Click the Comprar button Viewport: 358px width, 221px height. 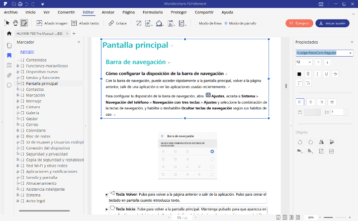[x=299, y=23]
